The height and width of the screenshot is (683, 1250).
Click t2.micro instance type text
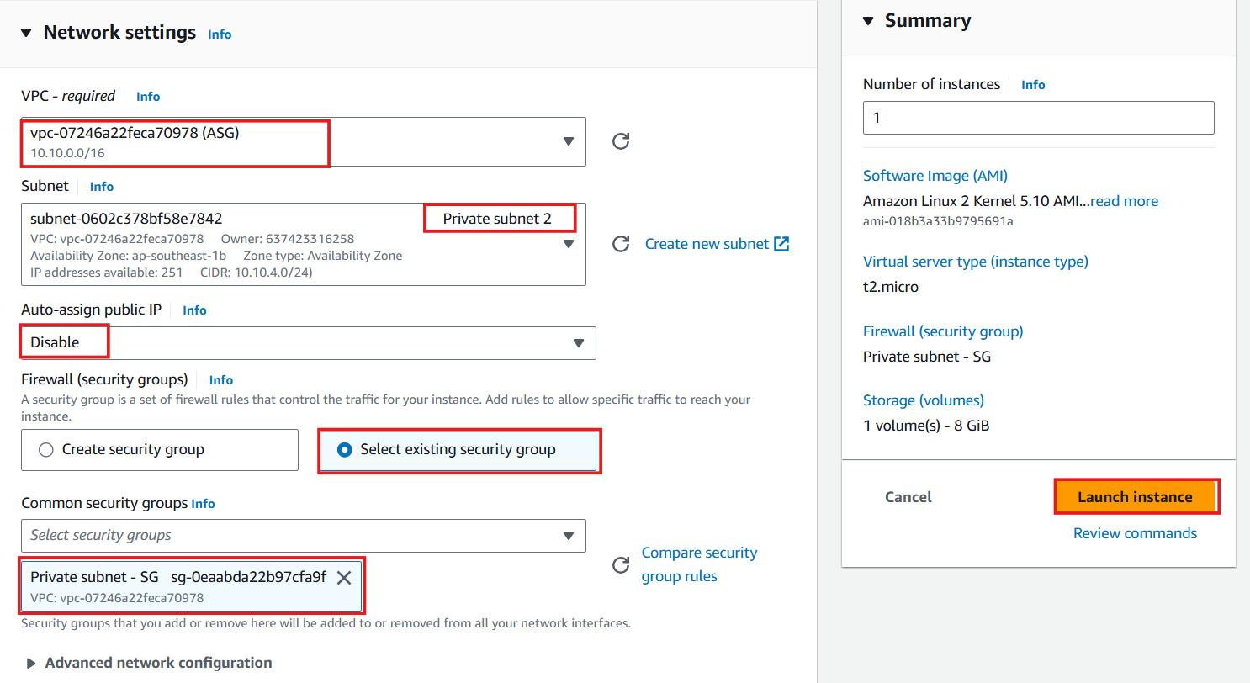tap(891, 287)
